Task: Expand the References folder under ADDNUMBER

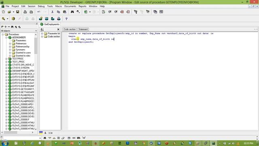Action: coord(10,43)
